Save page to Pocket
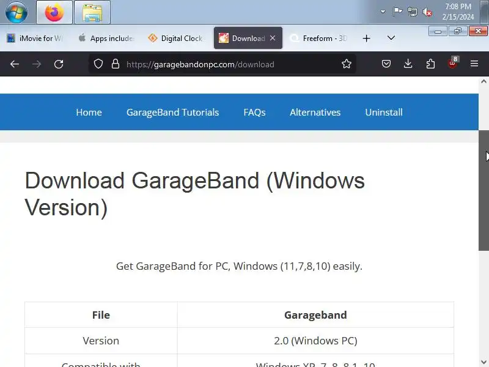 386,64
